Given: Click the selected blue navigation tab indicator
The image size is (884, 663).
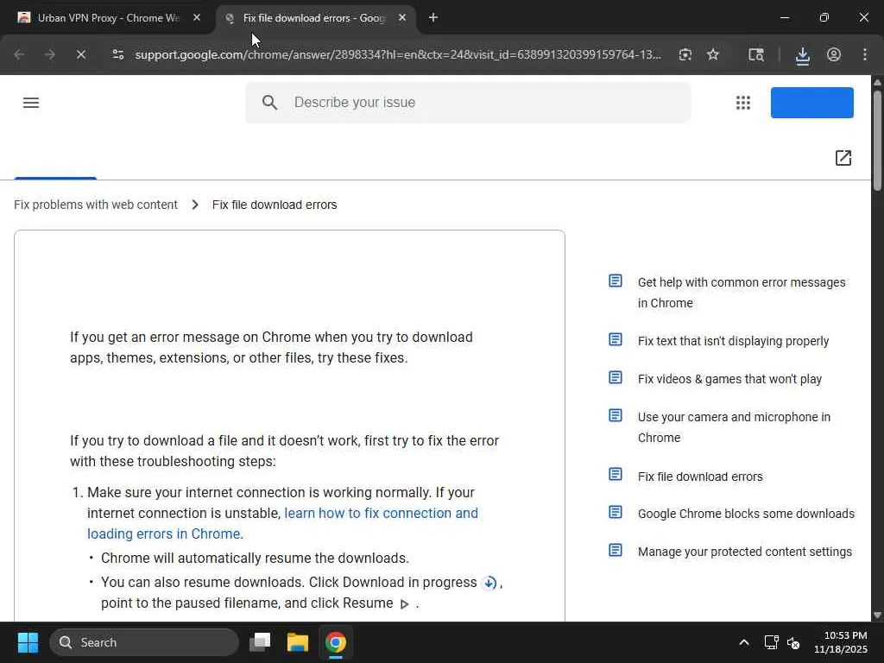Looking at the screenshot, I should (55, 178).
